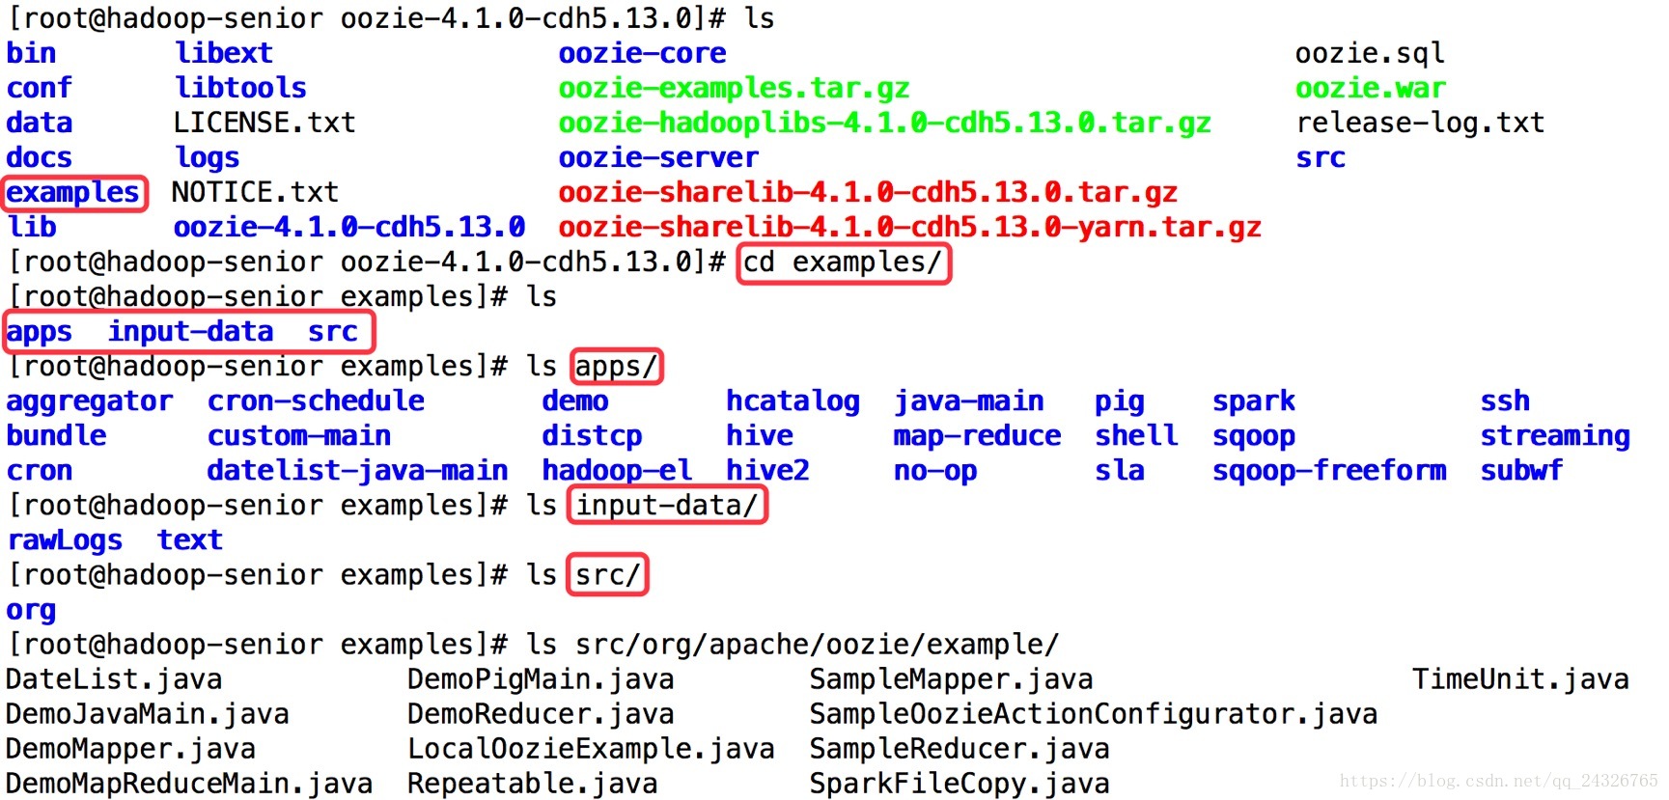1669x800 pixels.
Task: Click the 'pig' app directory
Action: click(1120, 400)
